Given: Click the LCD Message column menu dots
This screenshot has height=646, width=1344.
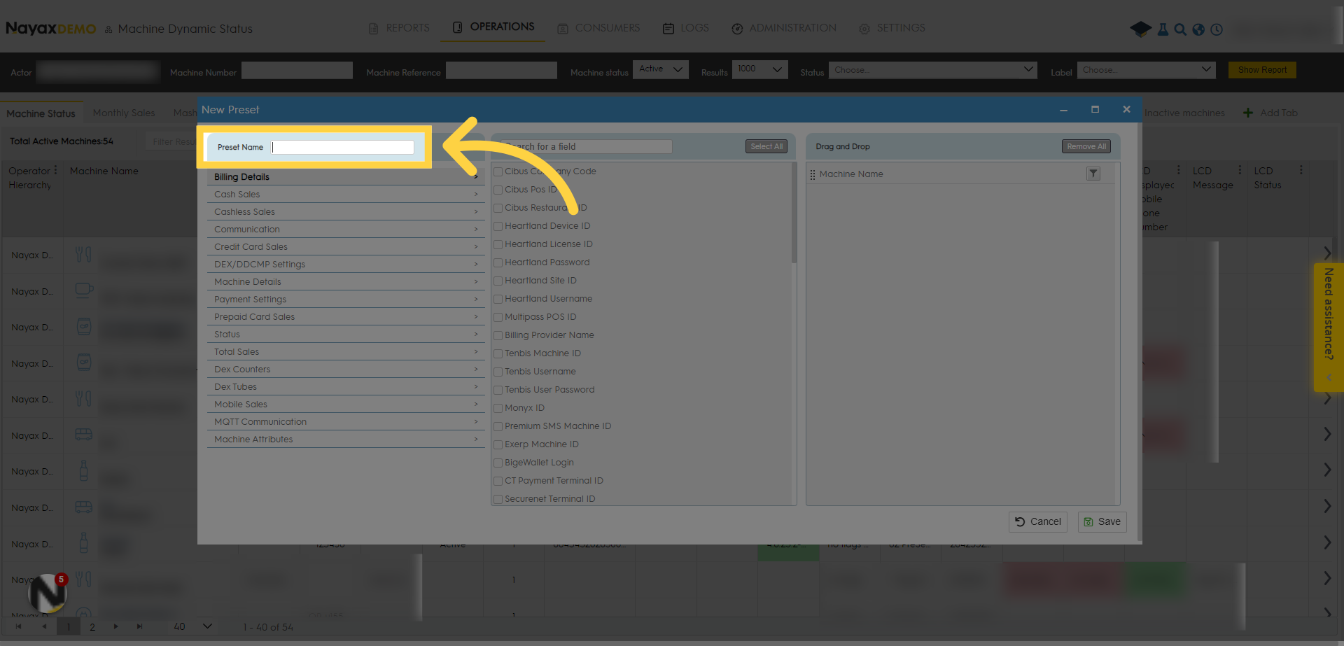Looking at the screenshot, I should [x=1240, y=170].
